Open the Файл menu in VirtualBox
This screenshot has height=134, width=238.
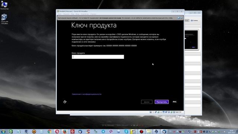tap(60, 14)
